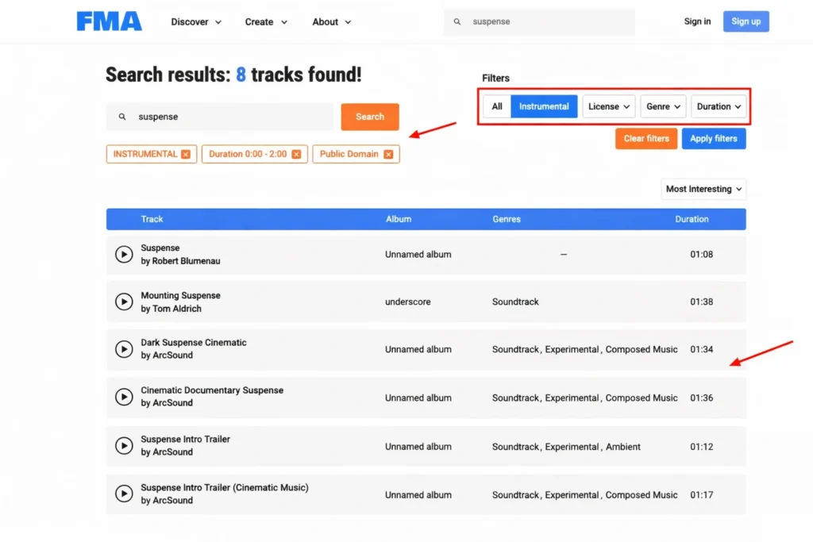Screen dimensions: 813x542
Task: Play the track Suspense by Robert Blumenau
Action: 124,254
